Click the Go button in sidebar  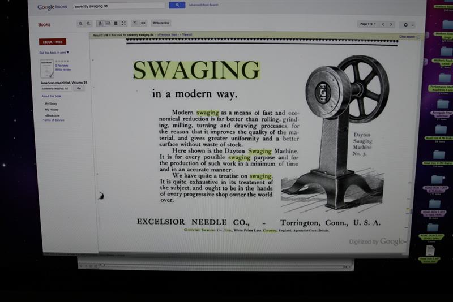tap(79, 89)
